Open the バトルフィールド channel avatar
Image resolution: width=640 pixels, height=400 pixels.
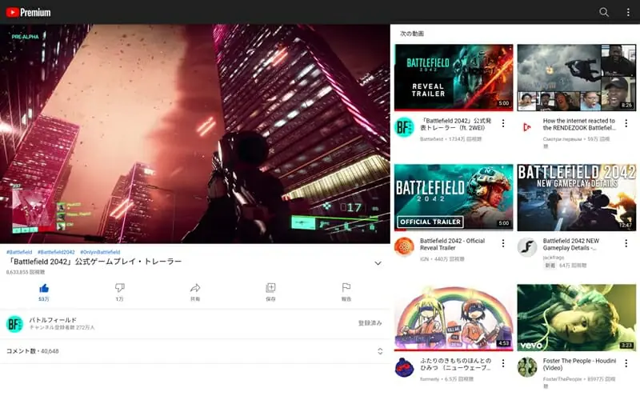coord(14,324)
